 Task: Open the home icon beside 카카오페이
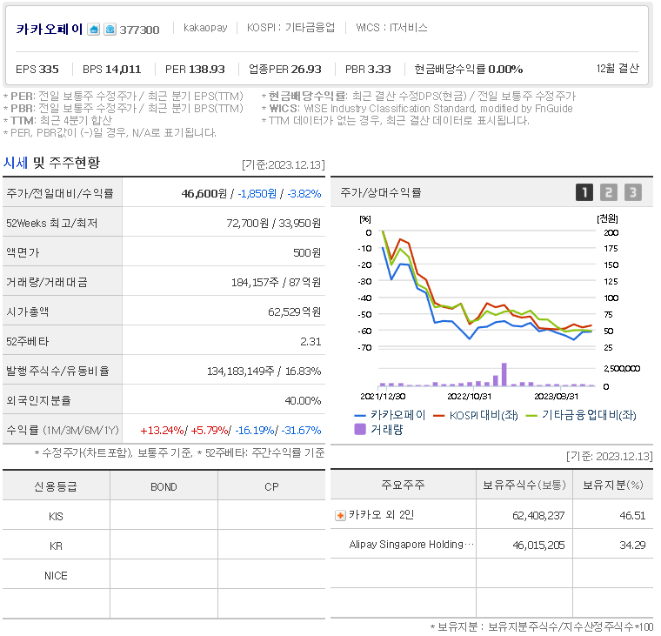94,30
